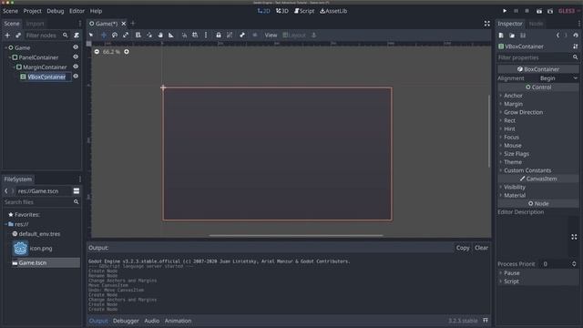Select the Pan Mode hand tool
The image size is (583, 328).
(160, 35)
